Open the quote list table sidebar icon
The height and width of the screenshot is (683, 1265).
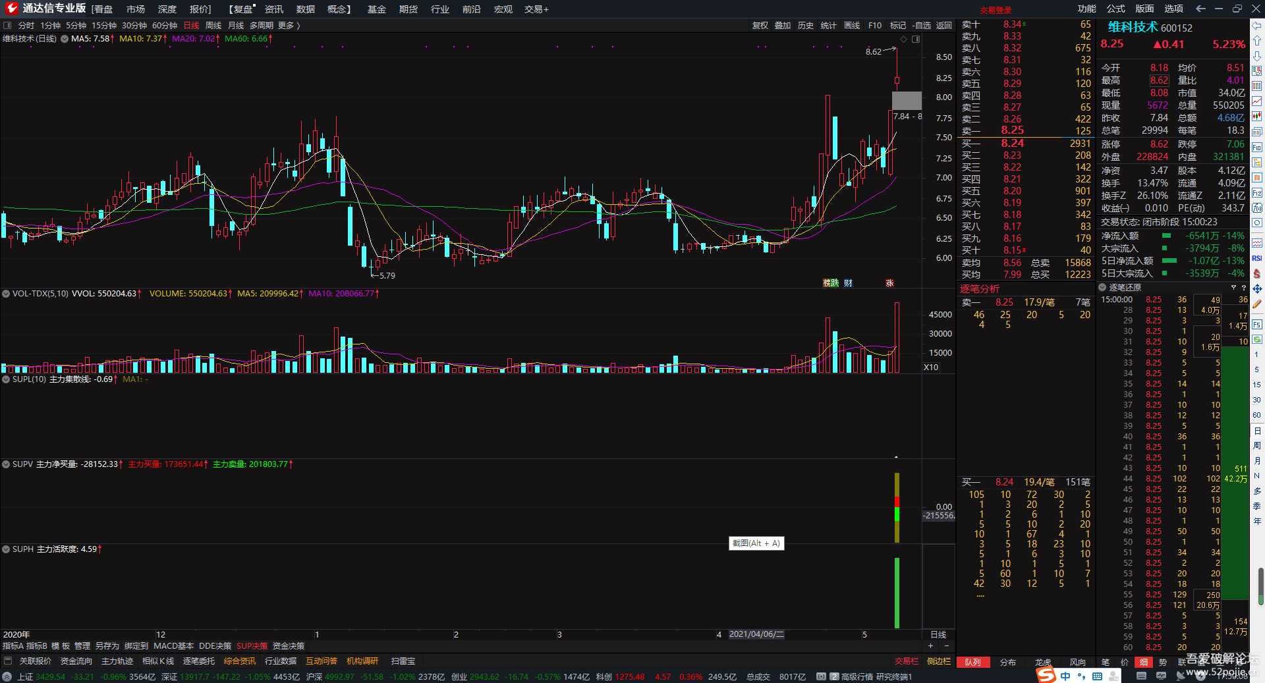coord(1257,86)
